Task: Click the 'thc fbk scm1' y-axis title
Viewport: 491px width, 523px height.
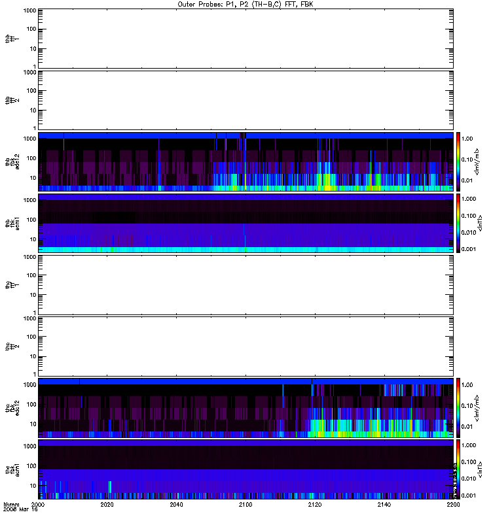Action: click(12, 469)
